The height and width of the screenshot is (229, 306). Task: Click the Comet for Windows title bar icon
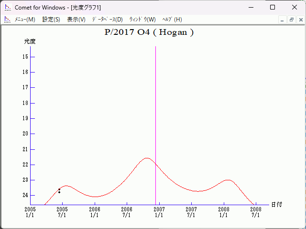[x=7, y=7]
